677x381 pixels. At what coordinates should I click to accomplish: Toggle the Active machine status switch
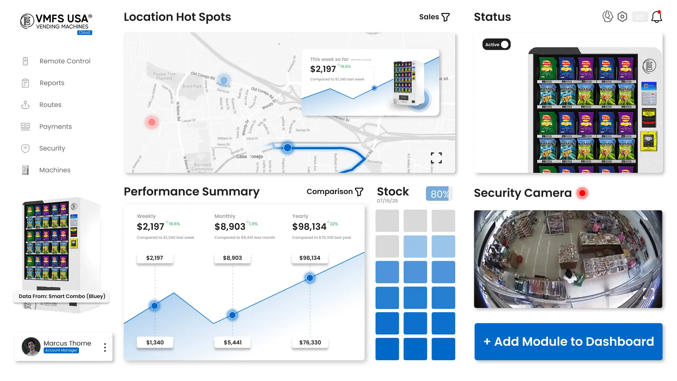tap(496, 44)
